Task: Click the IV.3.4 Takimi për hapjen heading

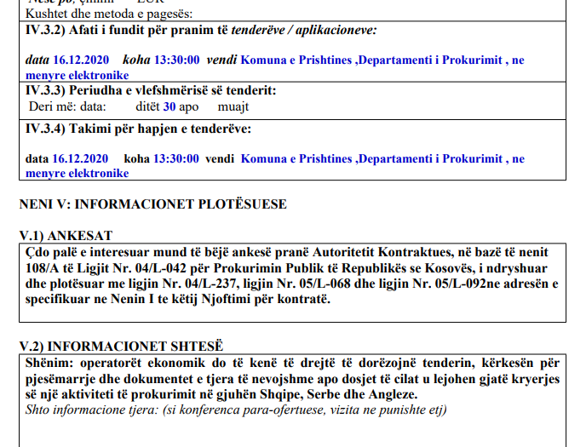Action: 138,129
